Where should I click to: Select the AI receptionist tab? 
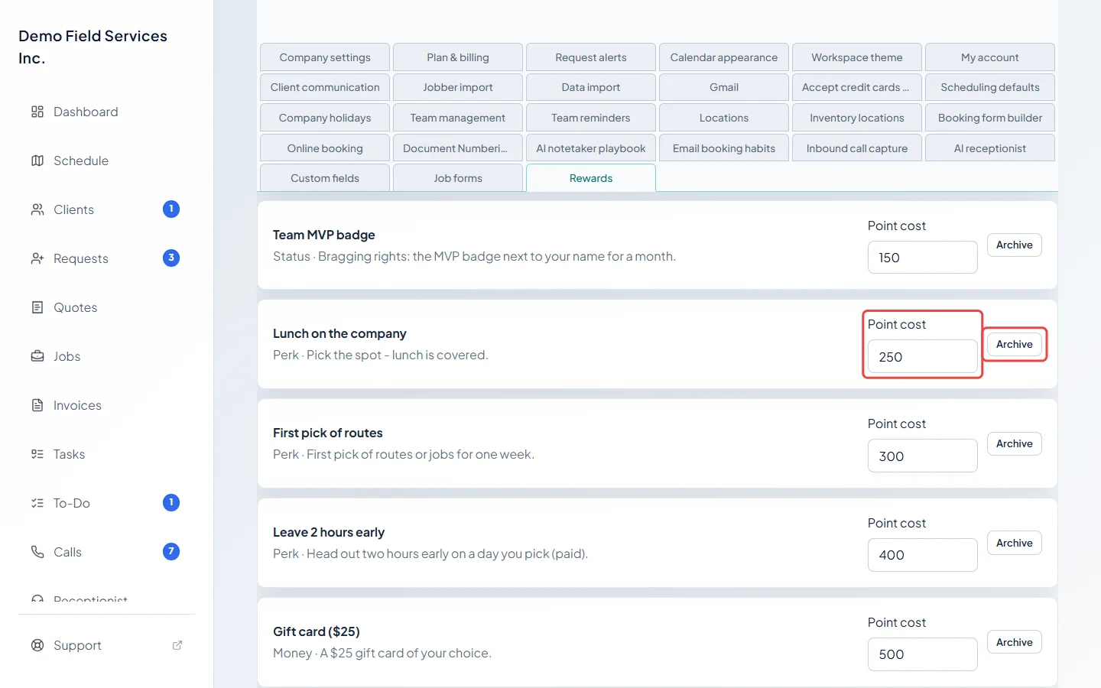(990, 148)
